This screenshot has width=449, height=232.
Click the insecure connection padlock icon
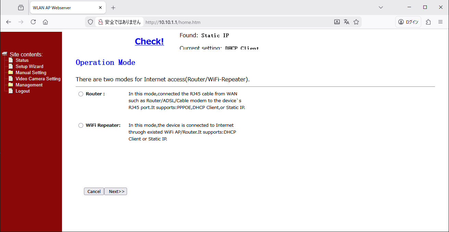pyautogui.click(x=101, y=22)
